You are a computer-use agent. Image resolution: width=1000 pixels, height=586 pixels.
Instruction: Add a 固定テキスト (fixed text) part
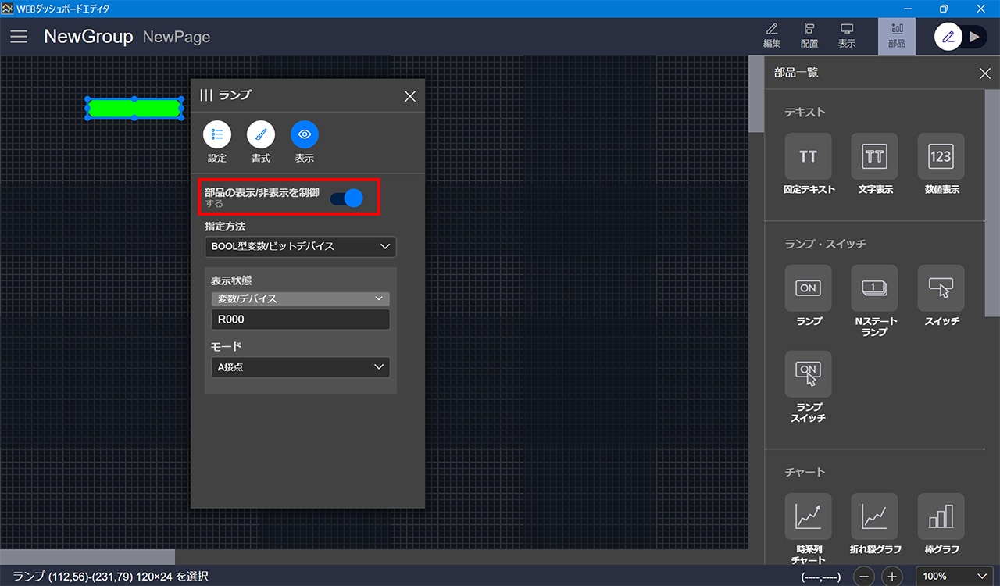point(808,156)
